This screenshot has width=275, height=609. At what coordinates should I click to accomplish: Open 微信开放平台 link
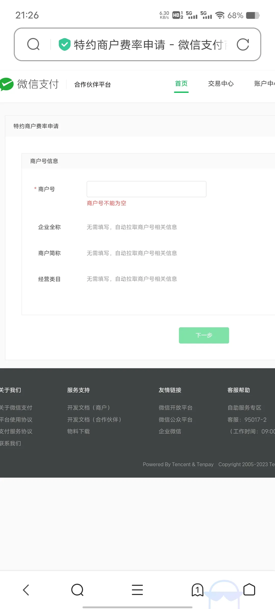[x=175, y=408]
